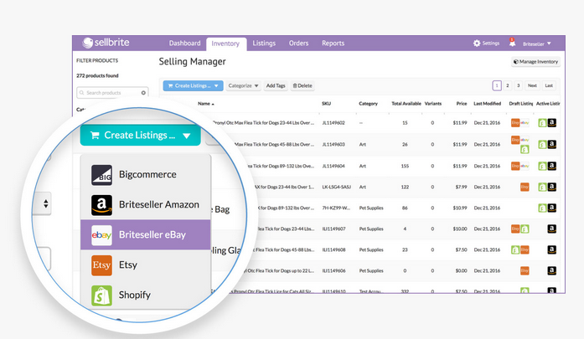Choose Bigcommerce from the listings menu
The width and height of the screenshot is (584, 339).
(x=146, y=174)
